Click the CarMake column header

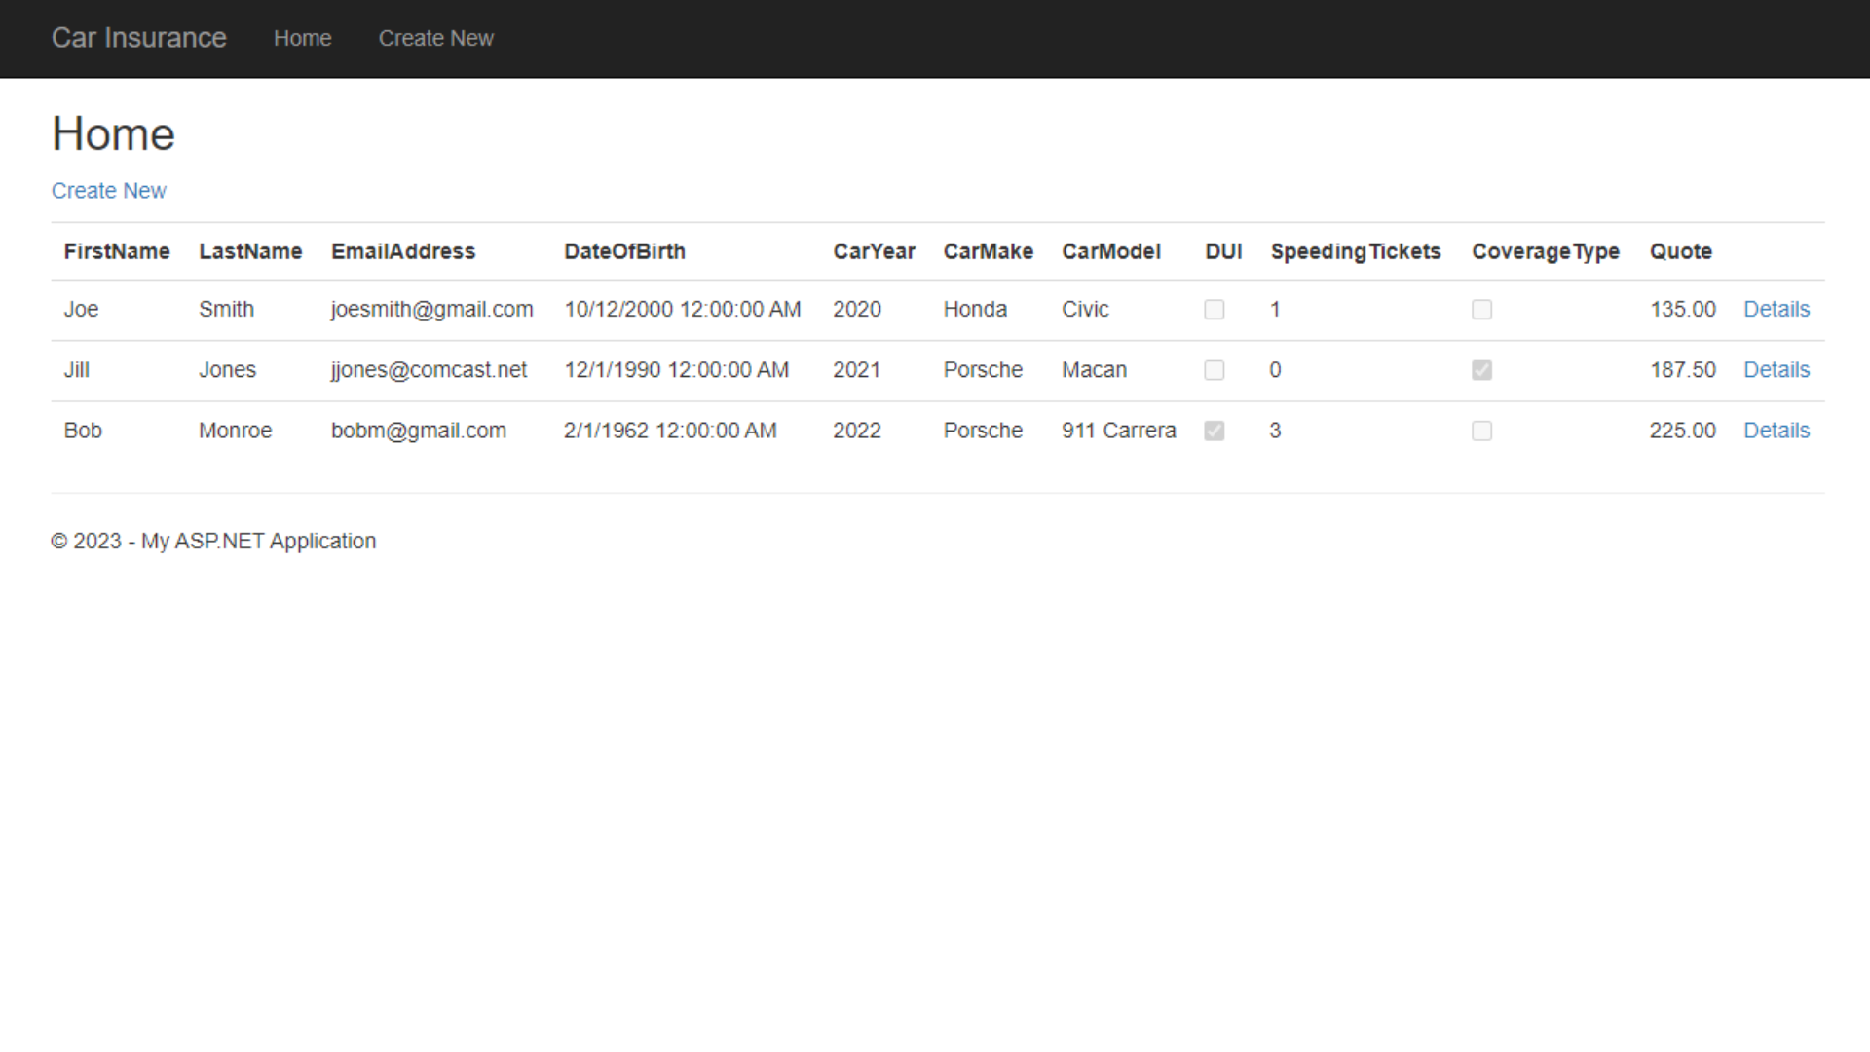click(988, 251)
